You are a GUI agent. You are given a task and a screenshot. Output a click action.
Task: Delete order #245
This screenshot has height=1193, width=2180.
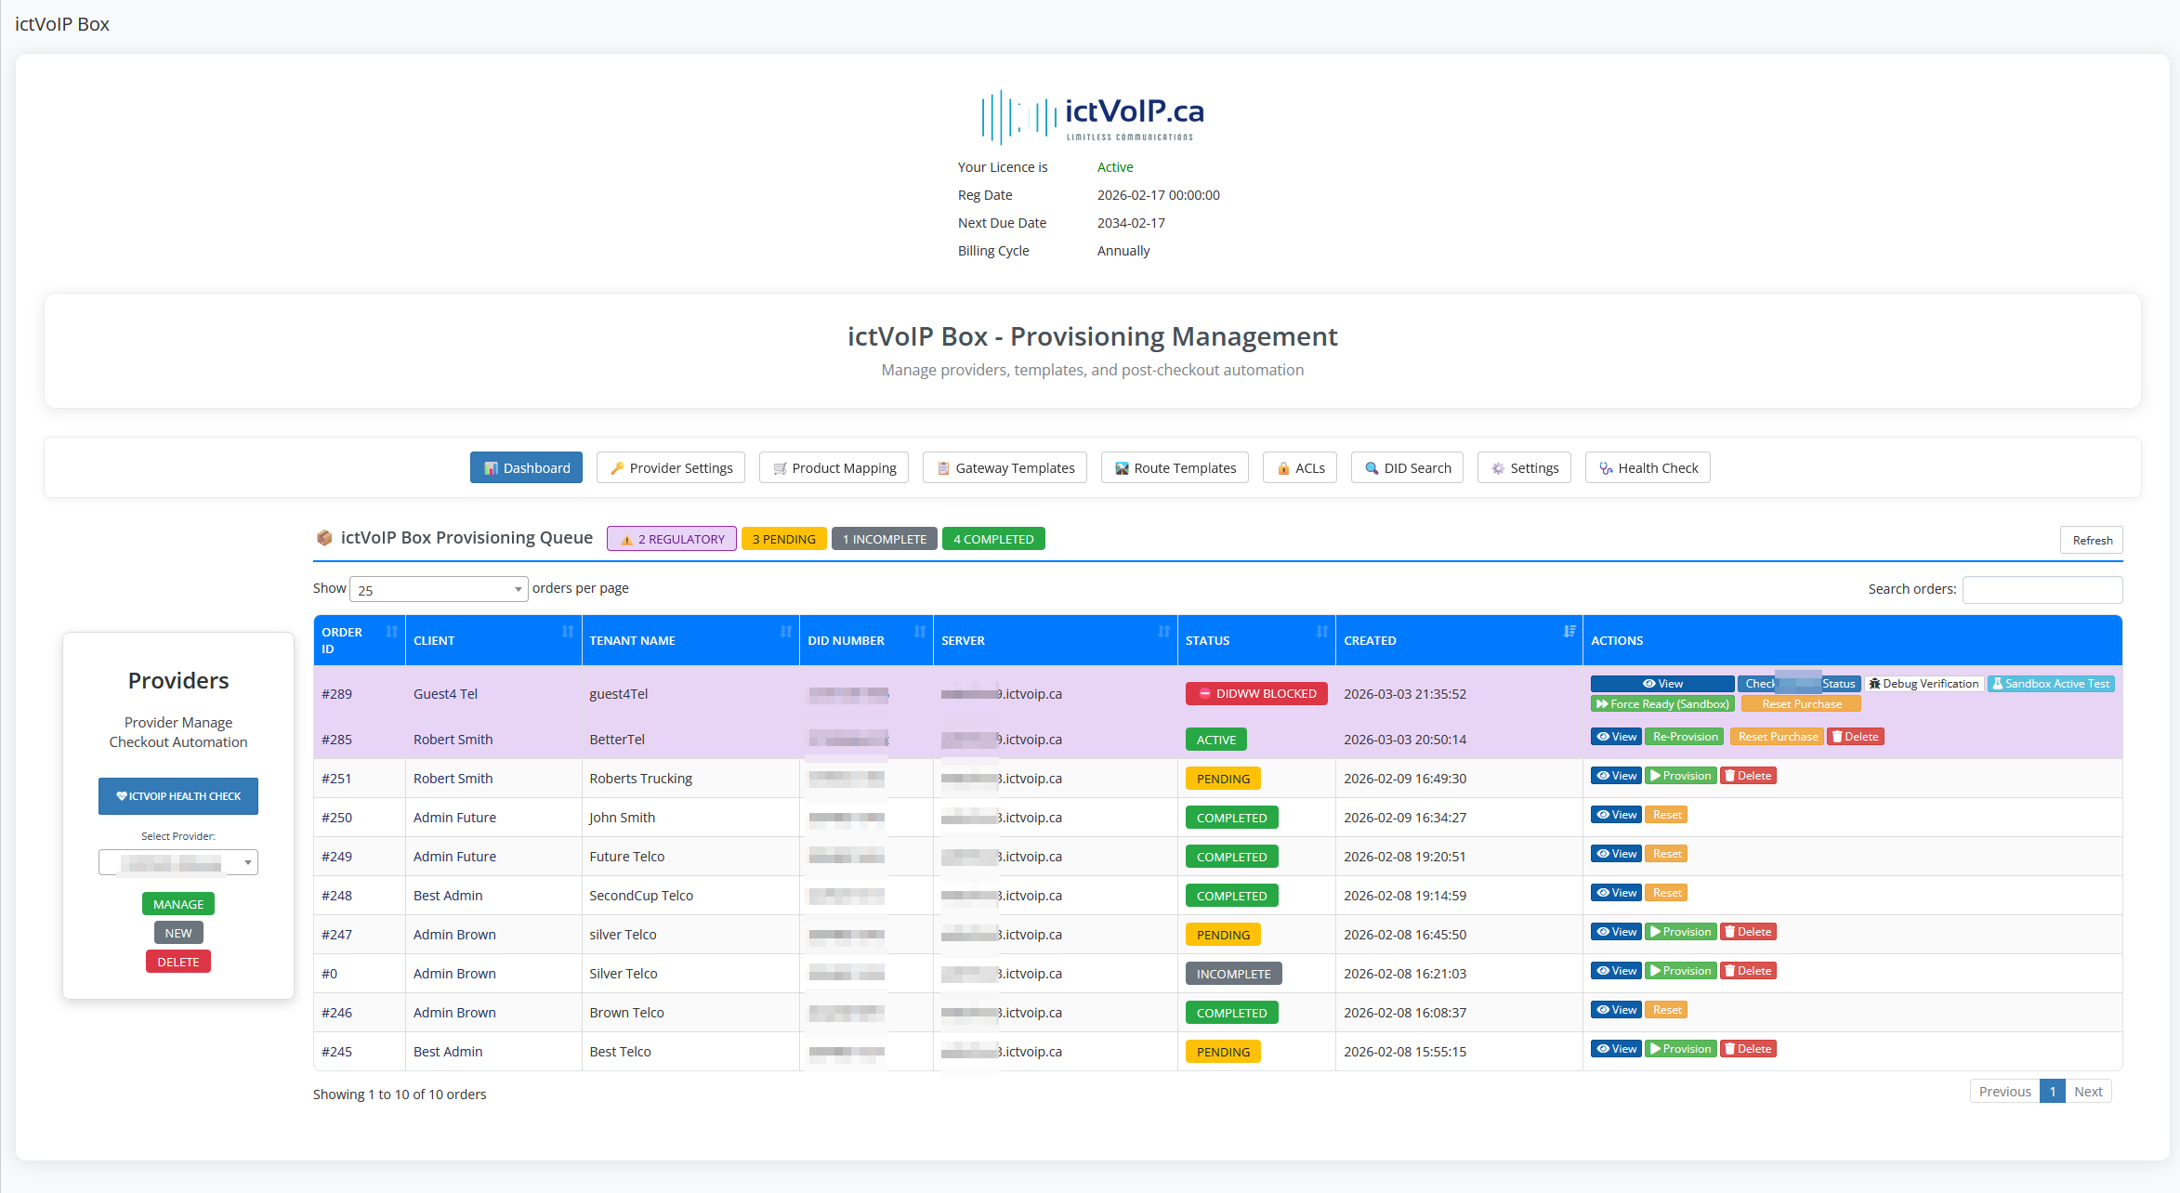[x=1747, y=1049]
